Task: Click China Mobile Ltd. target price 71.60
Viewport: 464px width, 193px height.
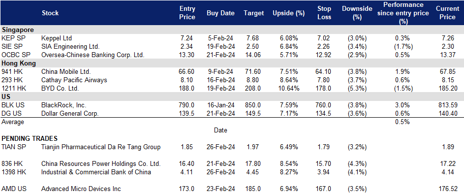Action: point(253,71)
